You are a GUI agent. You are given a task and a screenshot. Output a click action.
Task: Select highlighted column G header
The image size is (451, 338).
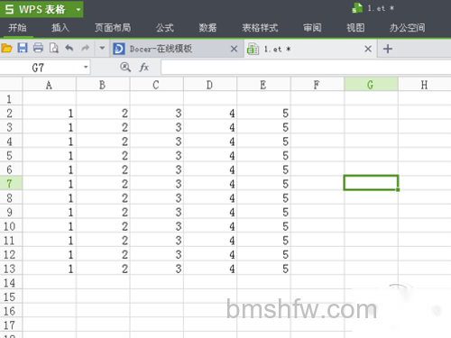(371, 85)
